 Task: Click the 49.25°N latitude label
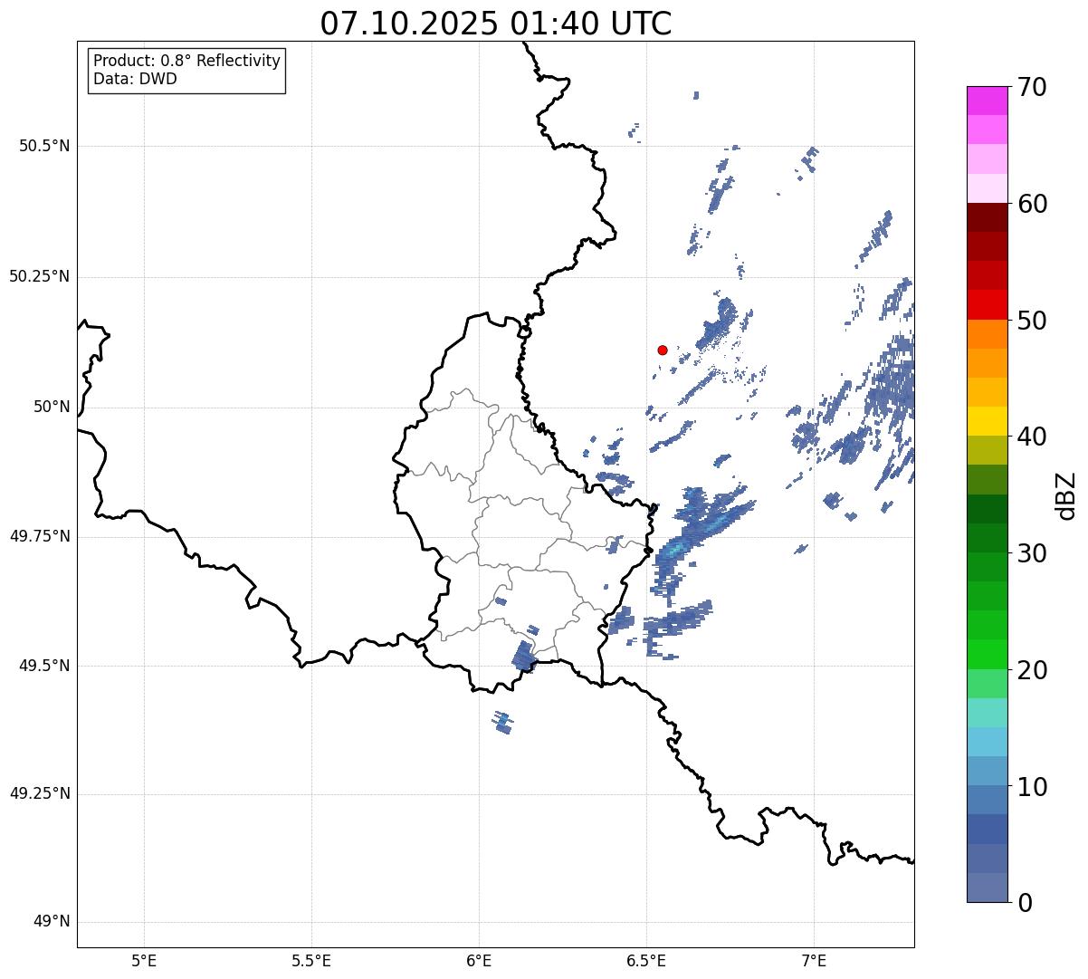(x=40, y=793)
